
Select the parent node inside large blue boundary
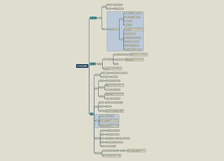tap(113, 30)
